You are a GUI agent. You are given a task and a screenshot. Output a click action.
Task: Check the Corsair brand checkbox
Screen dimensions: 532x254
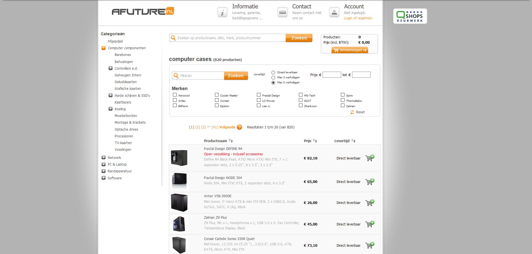(x=217, y=100)
